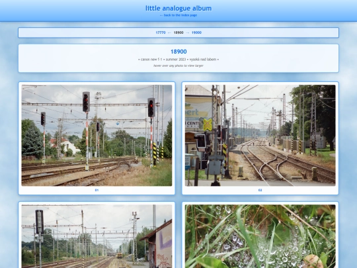Open the photo of the station with graffiti building
The image size is (357, 268).
click(x=97, y=236)
